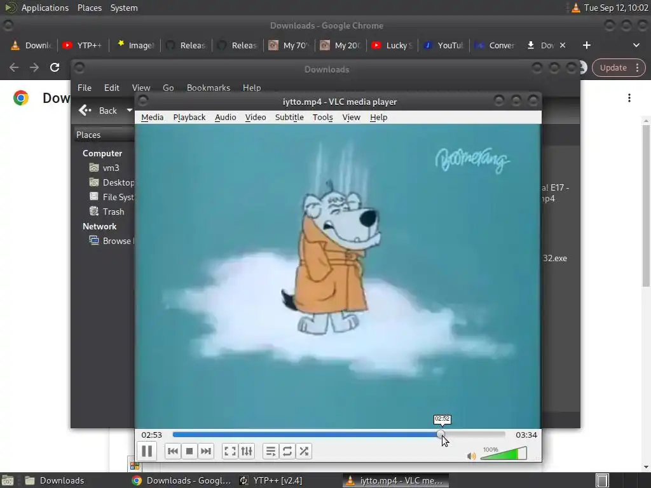Open Go menu in Downloads file manager

coord(168,88)
